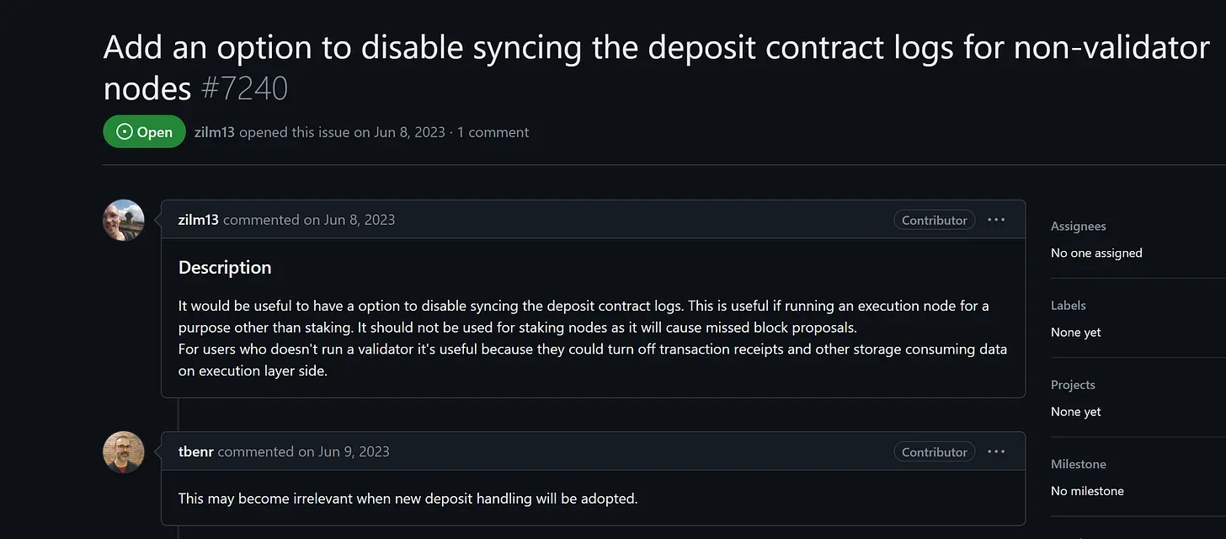
Task: Open the Milestone sidebar selector
Action: [1079, 464]
